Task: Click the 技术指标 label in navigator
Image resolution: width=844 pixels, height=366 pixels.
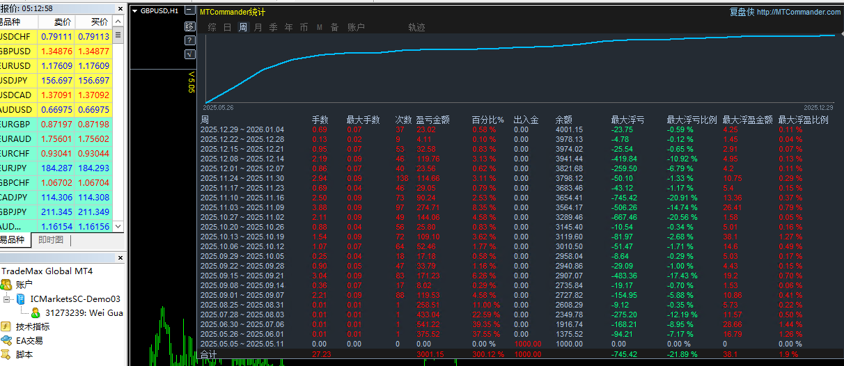Action: pyautogui.click(x=33, y=326)
